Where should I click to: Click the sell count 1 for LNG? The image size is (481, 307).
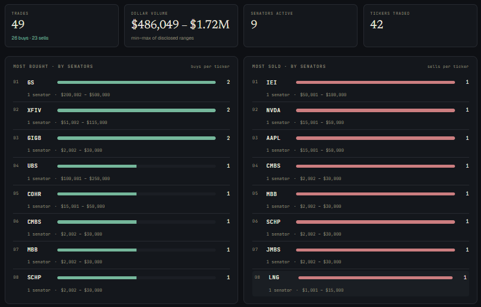click(465, 277)
